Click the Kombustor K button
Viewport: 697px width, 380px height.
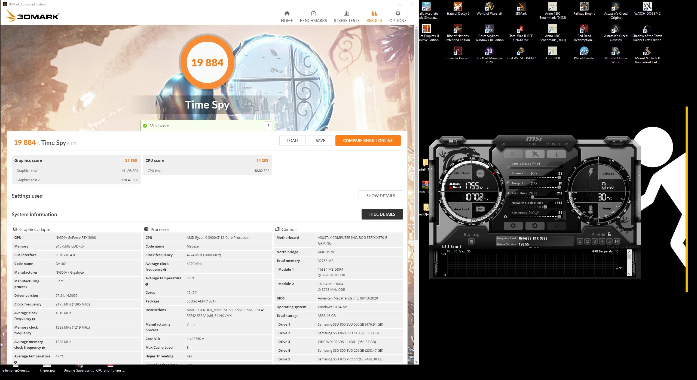(x=513, y=154)
